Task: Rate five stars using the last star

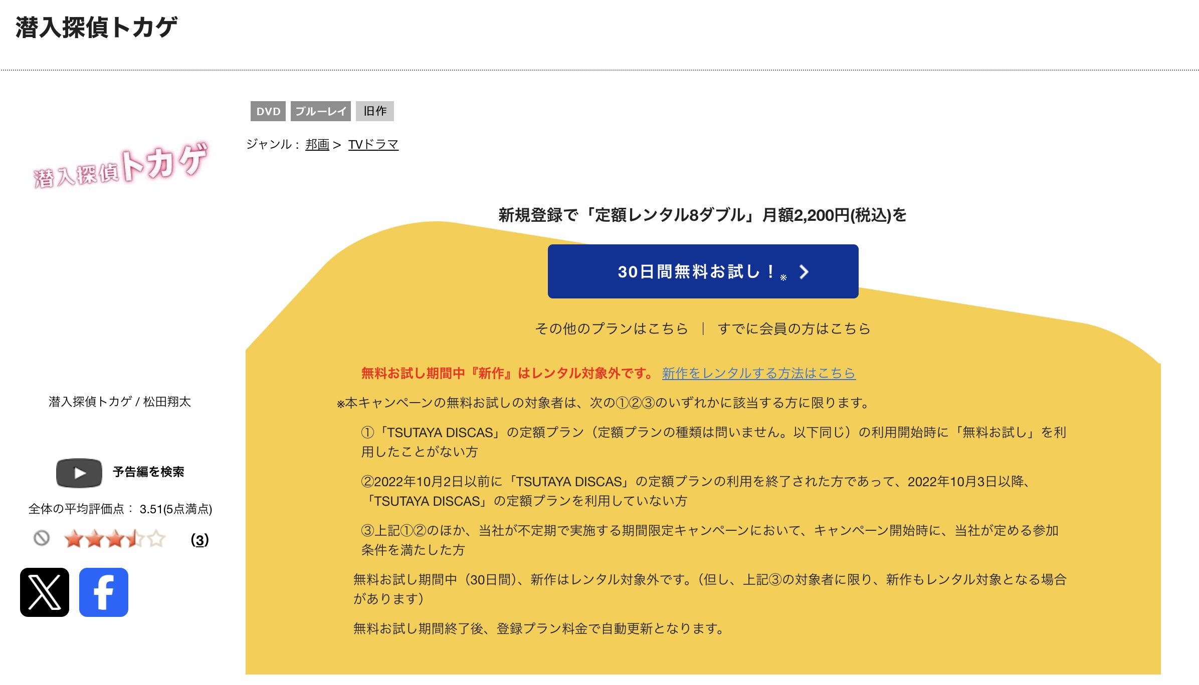Action: point(156,539)
